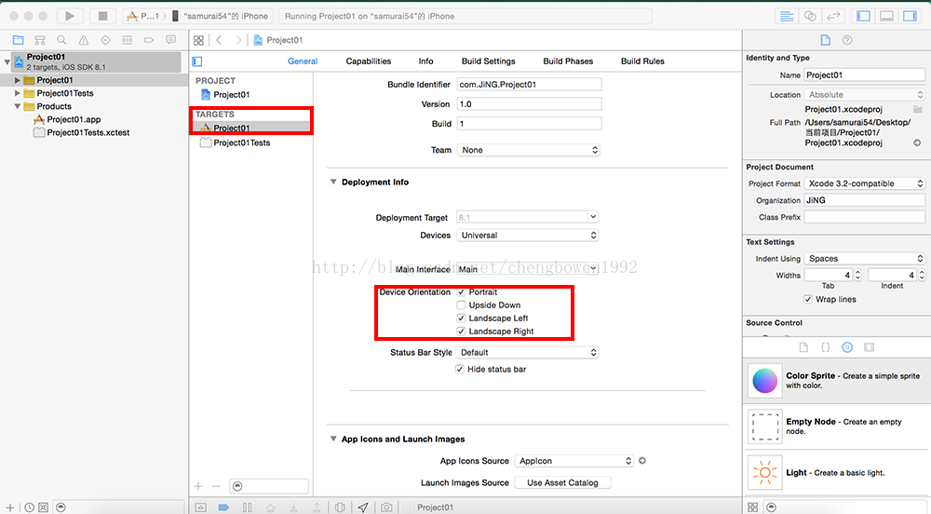
Task: Show the Media library
Action: [870, 347]
